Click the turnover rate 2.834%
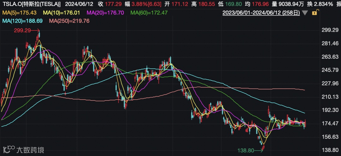 click(x=324, y=4)
